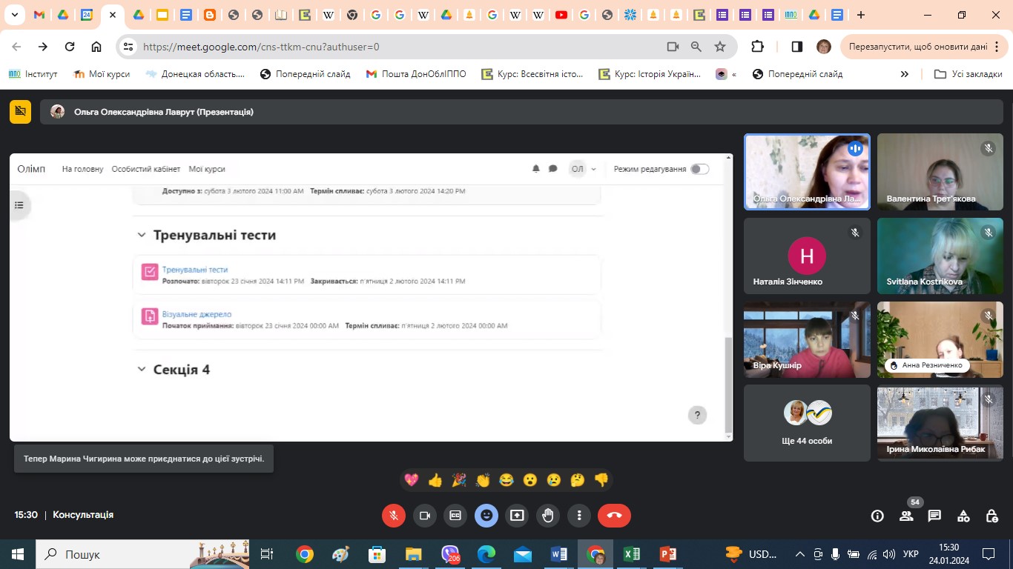Open the tab search dropdown arrow

14,15
